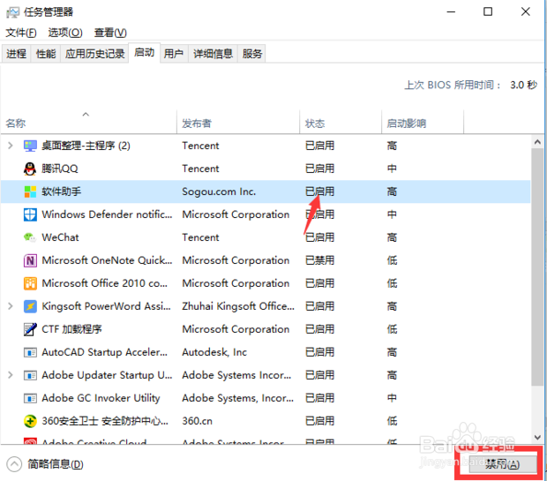
Task: Expand the Kingsoft PowerWord Assistant group
Action: click(11, 306)
